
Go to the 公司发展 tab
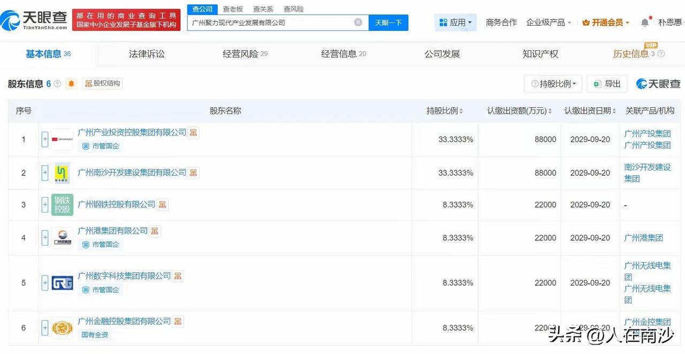tap(442, 54)
